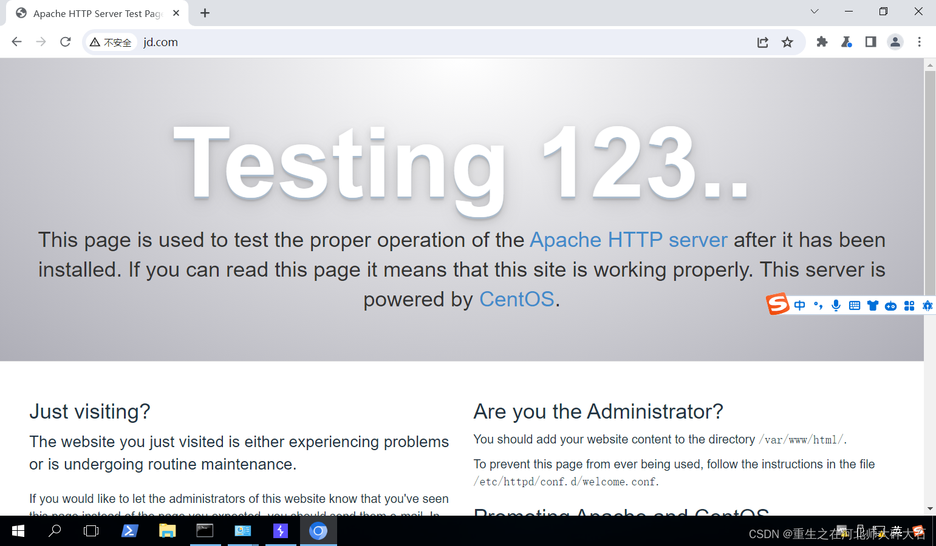Open Sogou soft keyboard
The image size is (936, 546).
point(855,305)
